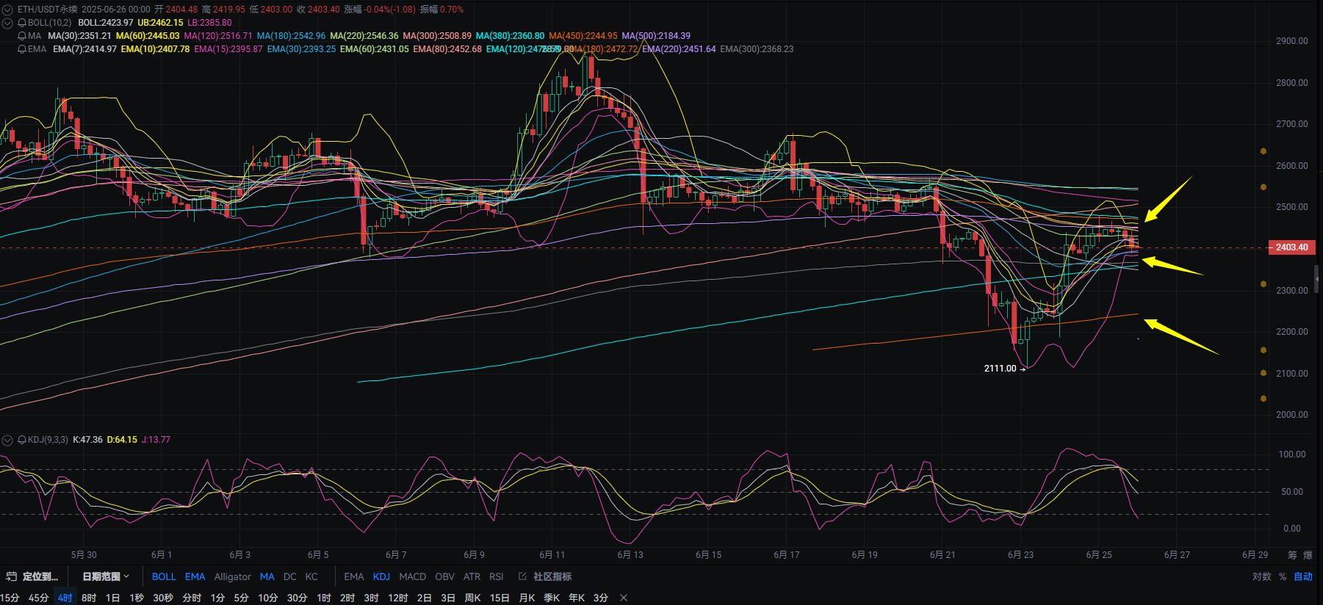
Task: Toggle the EMA main-chart indicator
Action: [x=195, y=576]
